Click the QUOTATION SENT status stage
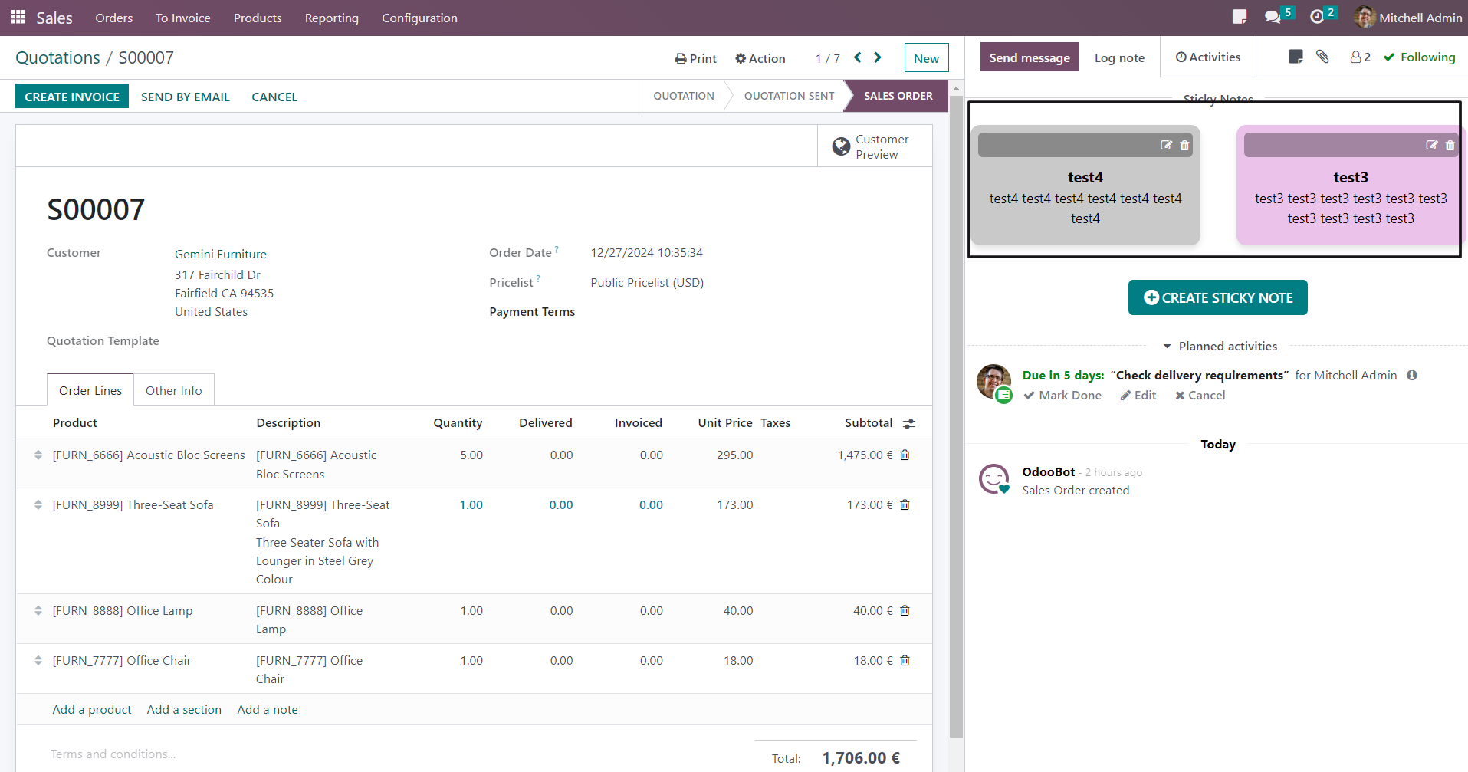Screen dimensions: 1468x772 pos(789,96)
